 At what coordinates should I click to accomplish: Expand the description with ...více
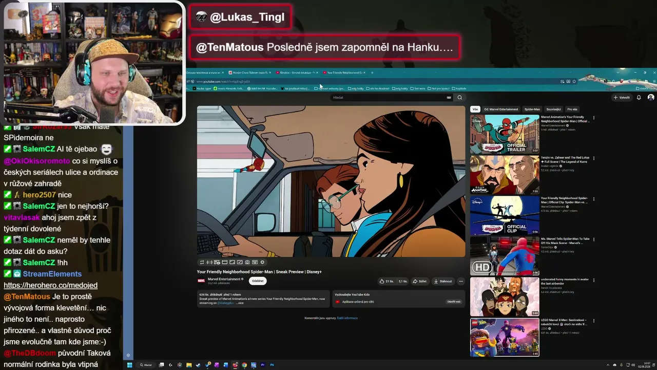tap(240, 303)
